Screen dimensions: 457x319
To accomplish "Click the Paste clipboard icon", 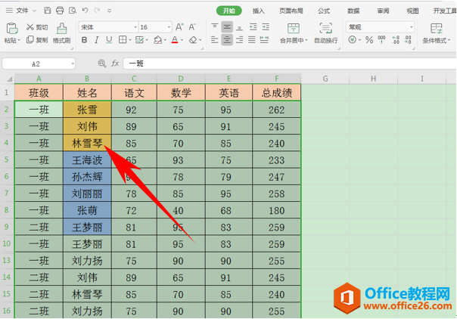I will 12,29.
